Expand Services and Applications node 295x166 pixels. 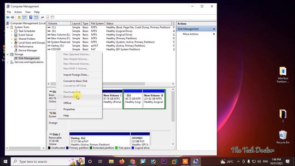(7, 62)
